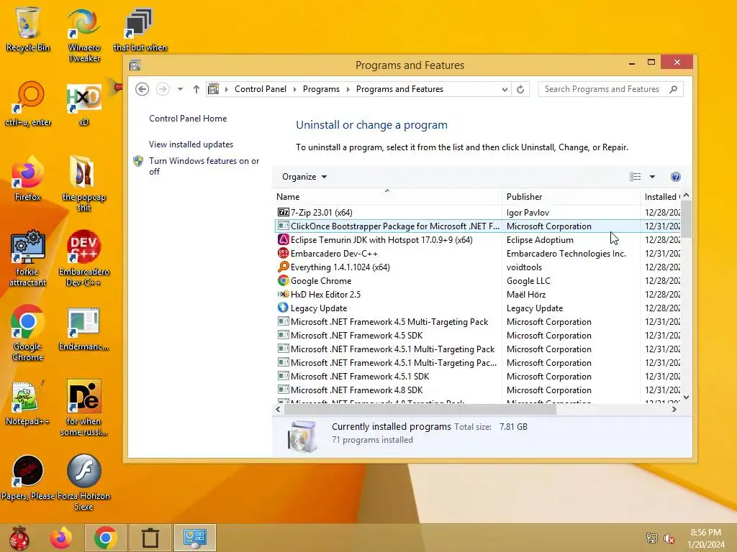Click the horizontal scrollbar thumb
The width and height of the screenshot is (737, 552).
click(420, 409)
